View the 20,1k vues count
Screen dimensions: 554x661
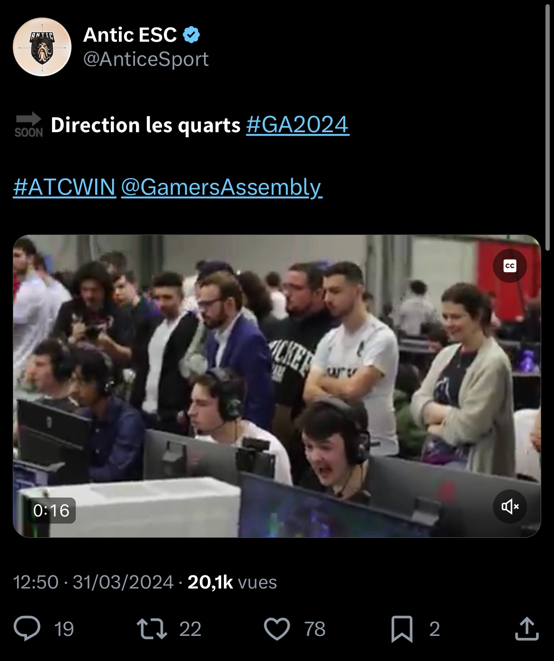(x=232, y=582)
